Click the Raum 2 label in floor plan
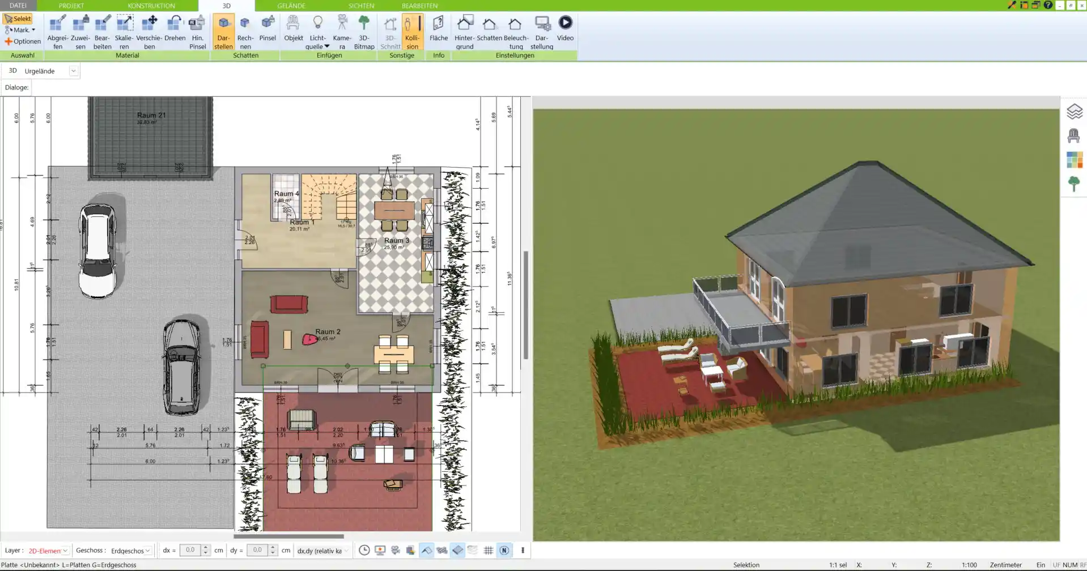The image size is (1087, 571). point(328,331)
